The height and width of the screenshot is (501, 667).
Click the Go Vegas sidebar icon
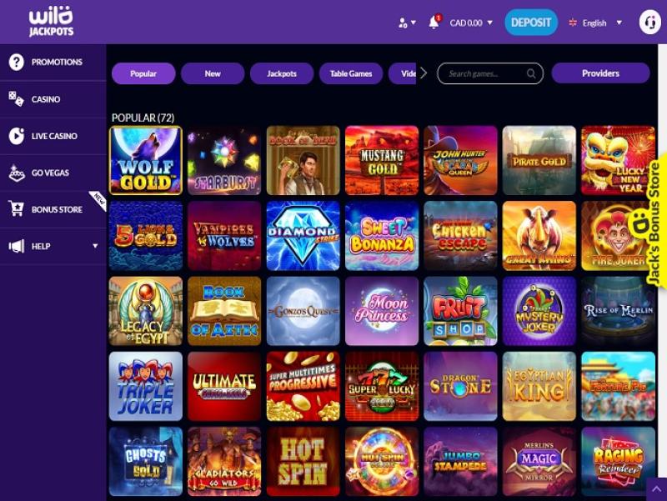16,173
